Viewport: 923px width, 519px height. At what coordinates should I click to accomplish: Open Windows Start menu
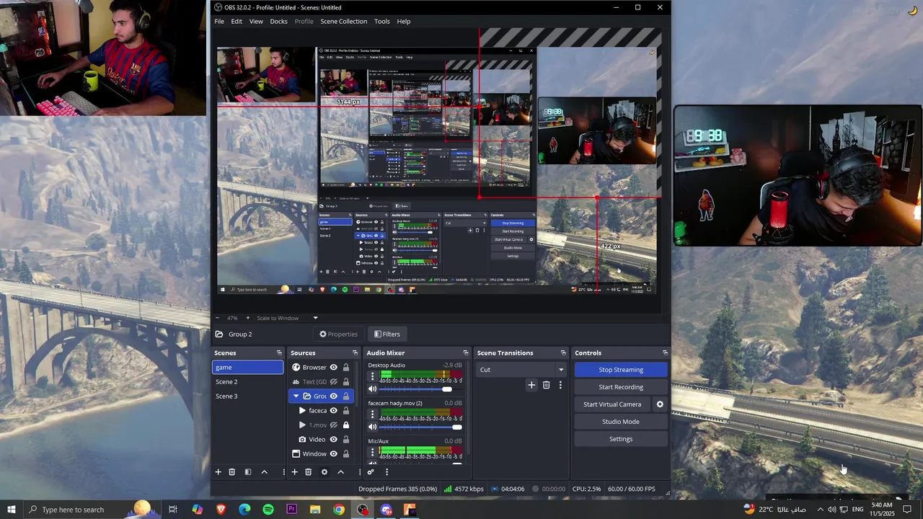click(12, 510)
